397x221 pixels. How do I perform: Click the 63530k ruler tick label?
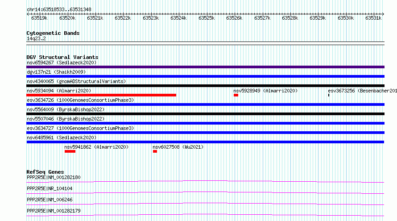tap(346, 18)
